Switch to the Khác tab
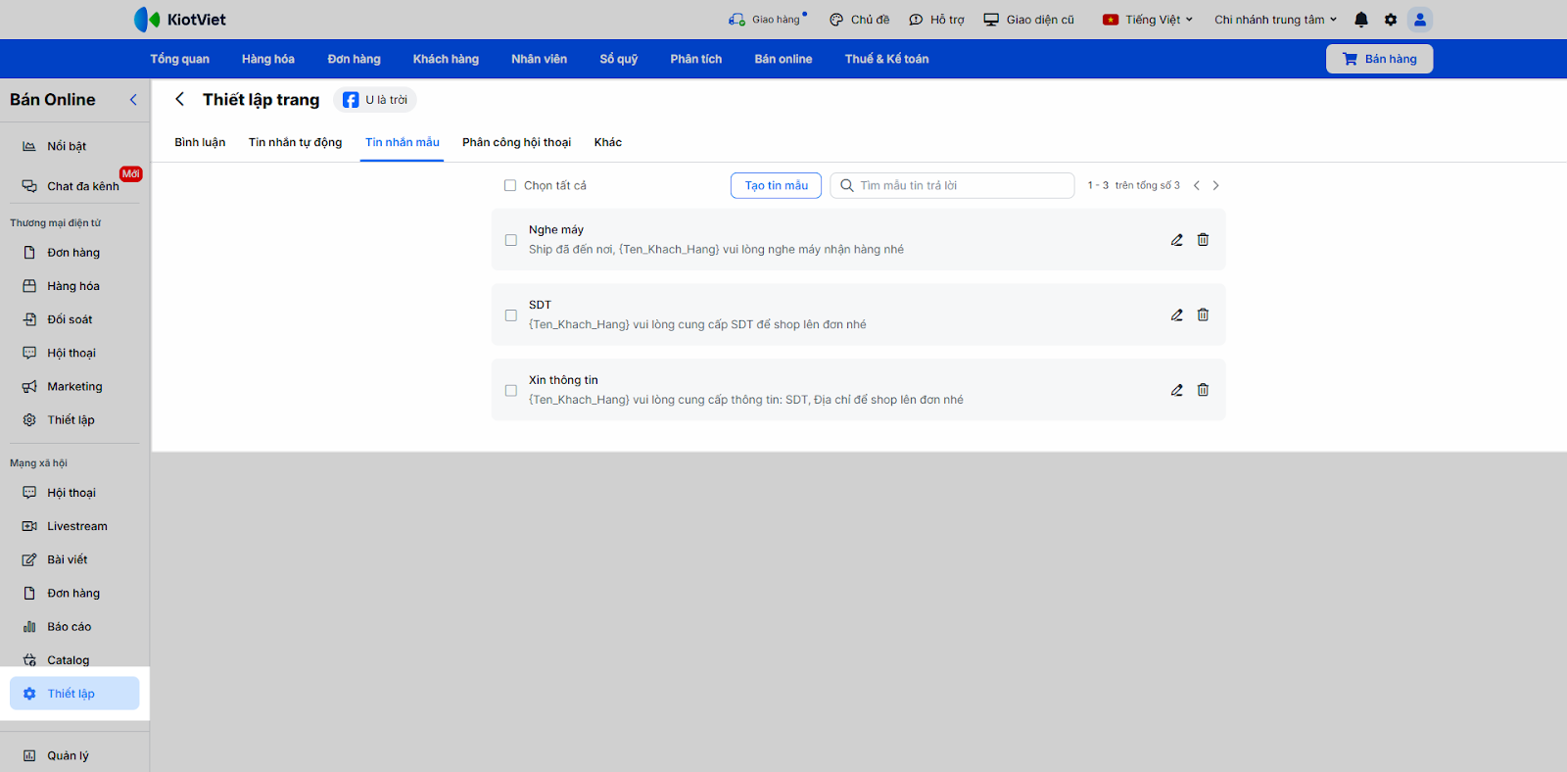The width and height of the screenshot is (1567, 772). click(x=608, y=142)
